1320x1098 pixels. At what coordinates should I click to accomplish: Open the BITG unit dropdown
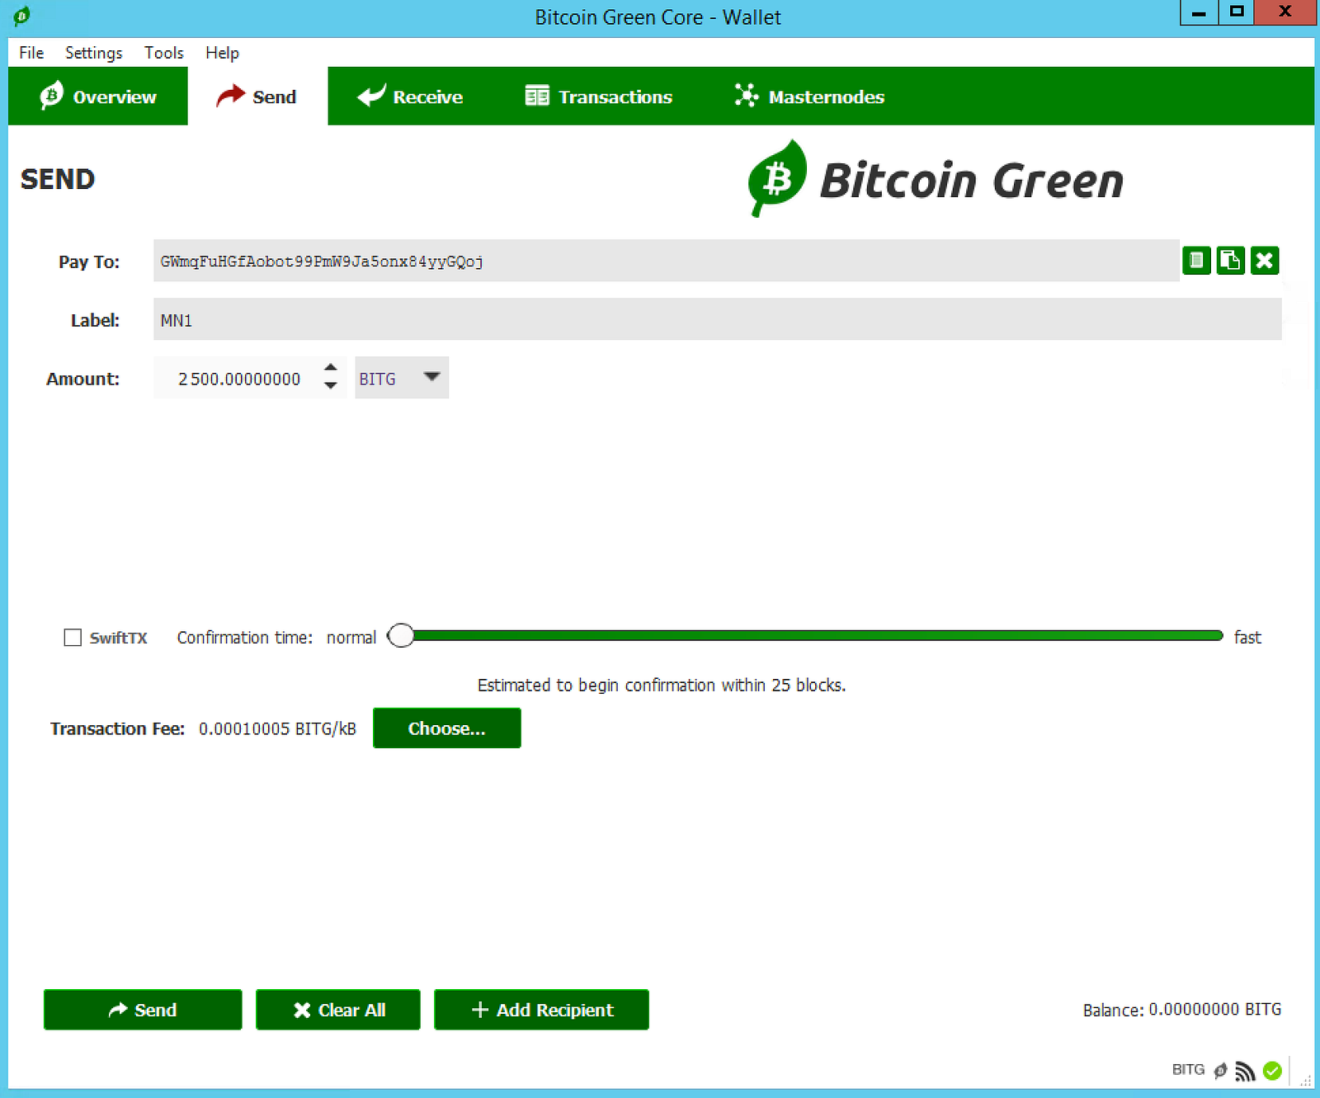[402, 378]
